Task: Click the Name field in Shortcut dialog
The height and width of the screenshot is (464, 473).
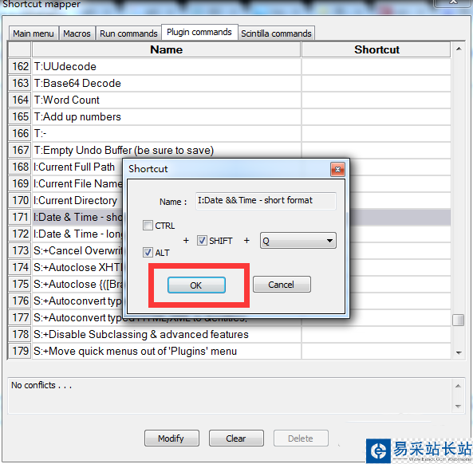Action: click(x=266, y=200)
